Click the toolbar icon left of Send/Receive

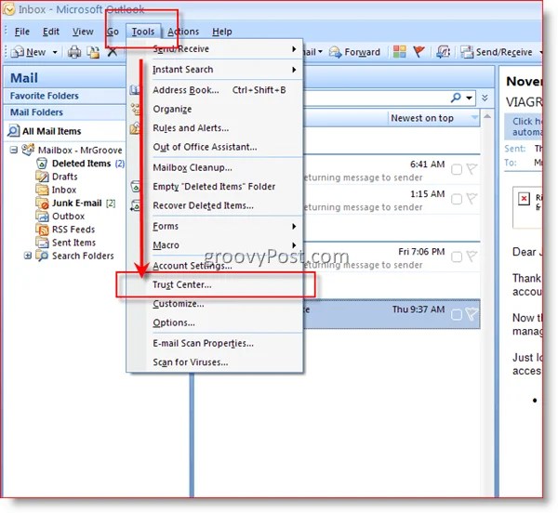point(444,52)
